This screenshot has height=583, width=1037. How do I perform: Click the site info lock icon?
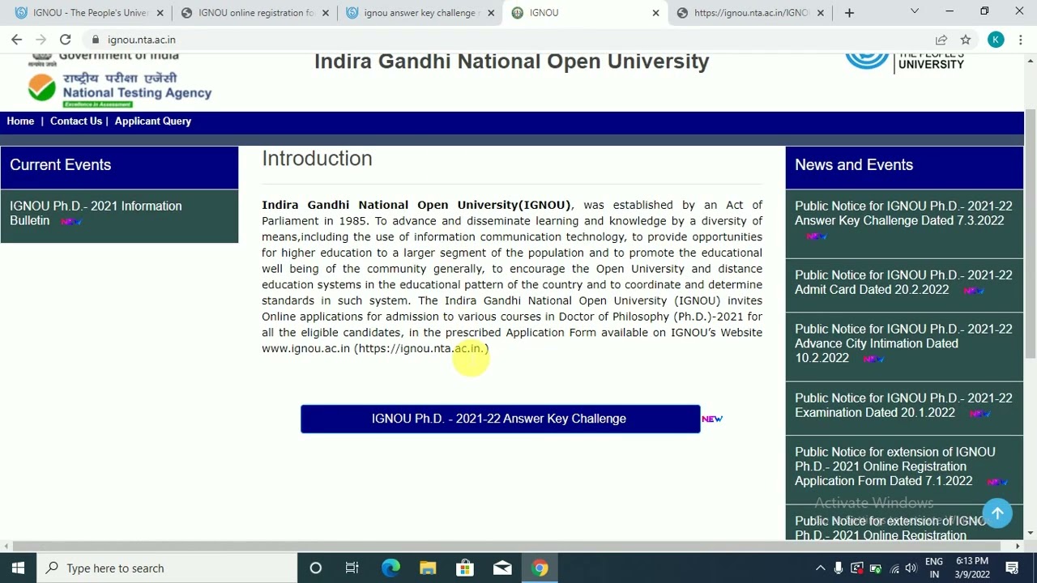click(x=96, y=40)
